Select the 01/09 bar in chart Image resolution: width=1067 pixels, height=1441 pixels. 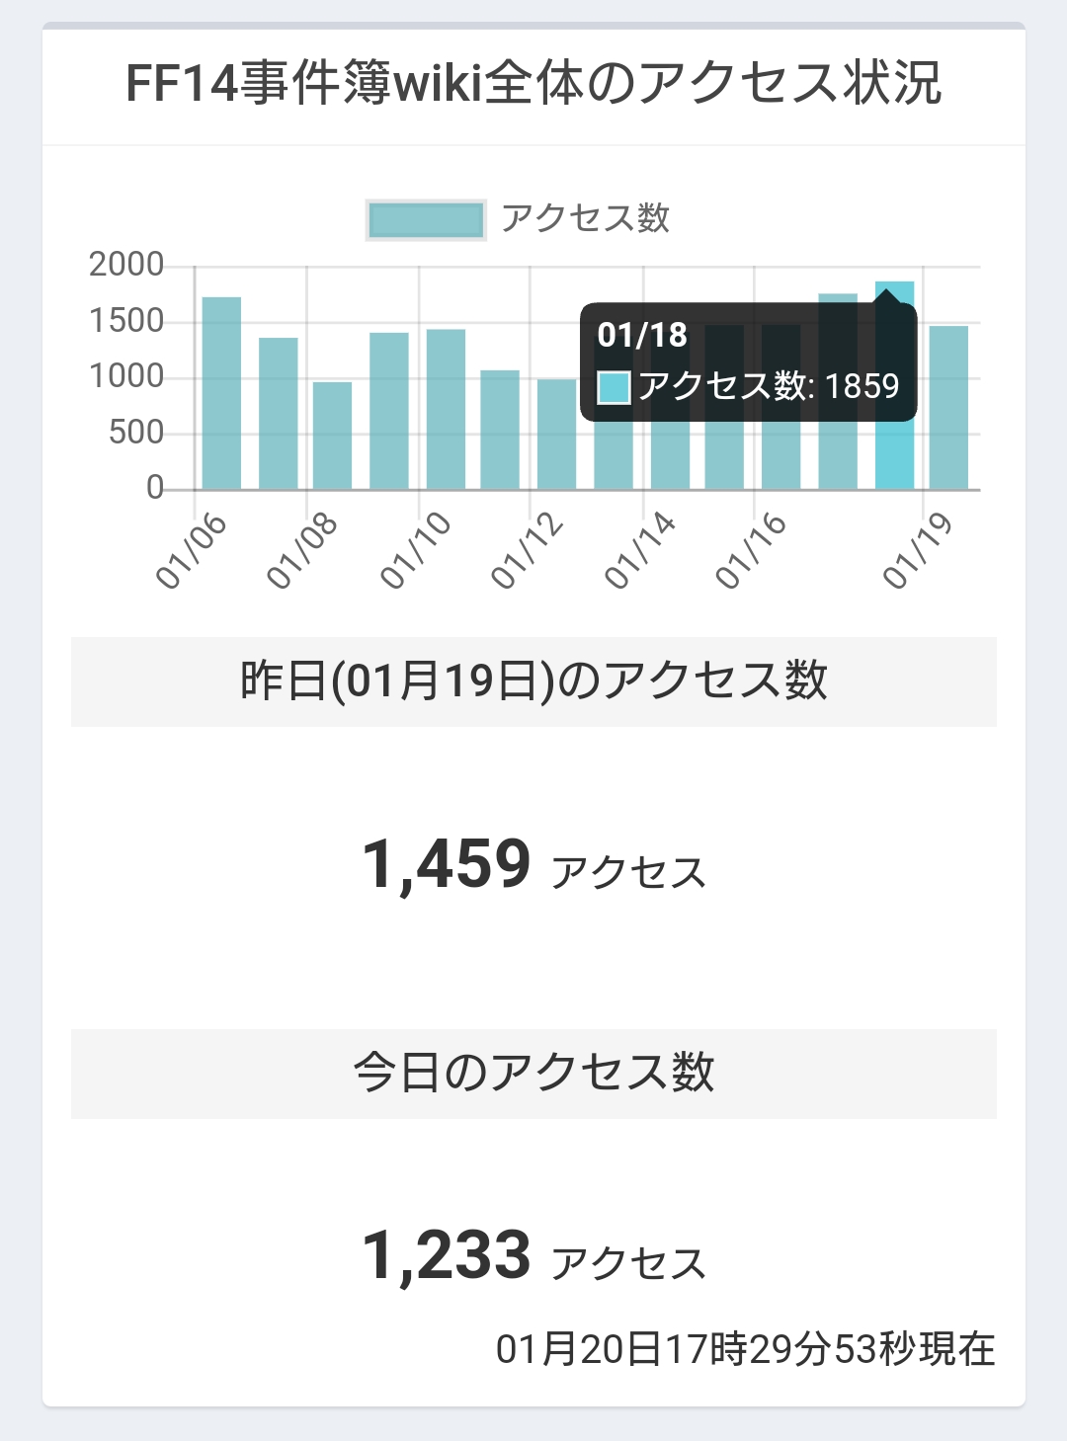click(x=389, y=411)
